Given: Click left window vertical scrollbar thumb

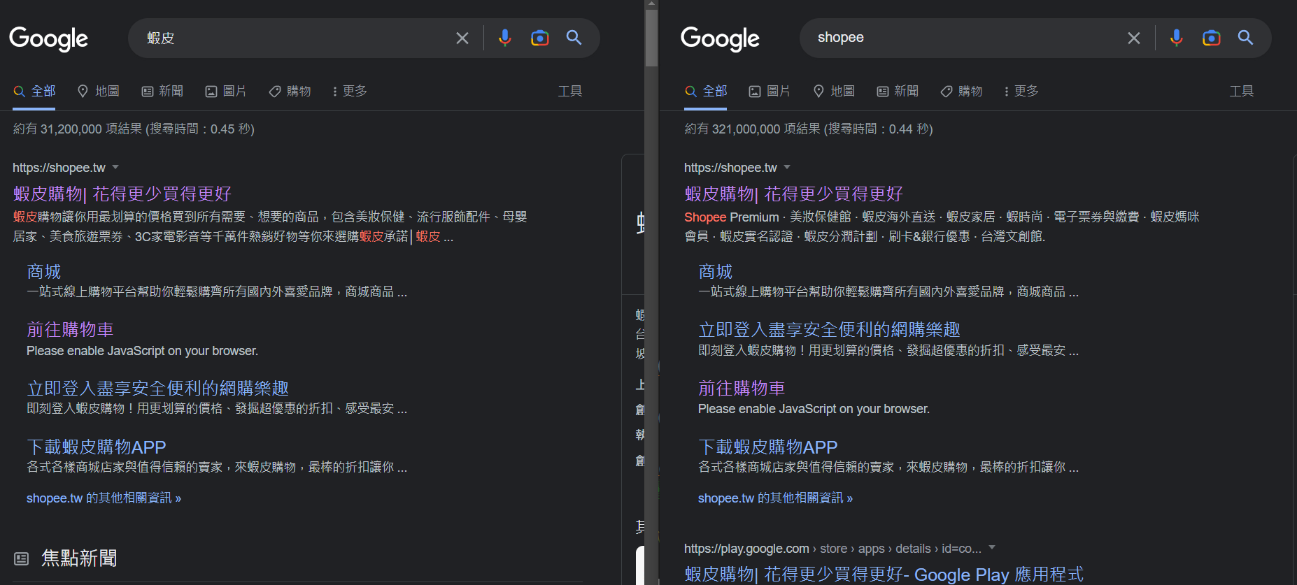Looking at the screenshot, I should click(x=651, y=38).
